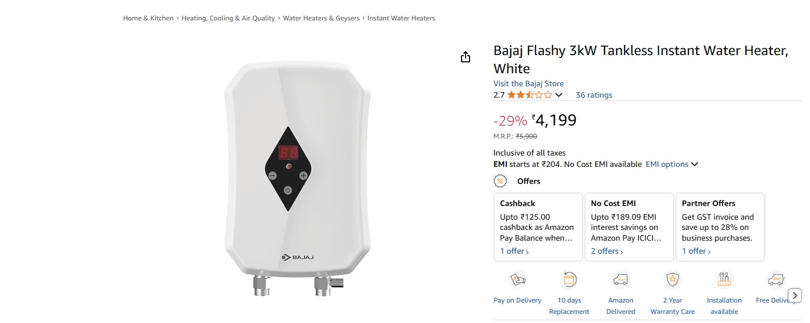Visit the Bajaj Store link
Image resolution: width=810 pixels, height=323 pixels.
[529, 83]
